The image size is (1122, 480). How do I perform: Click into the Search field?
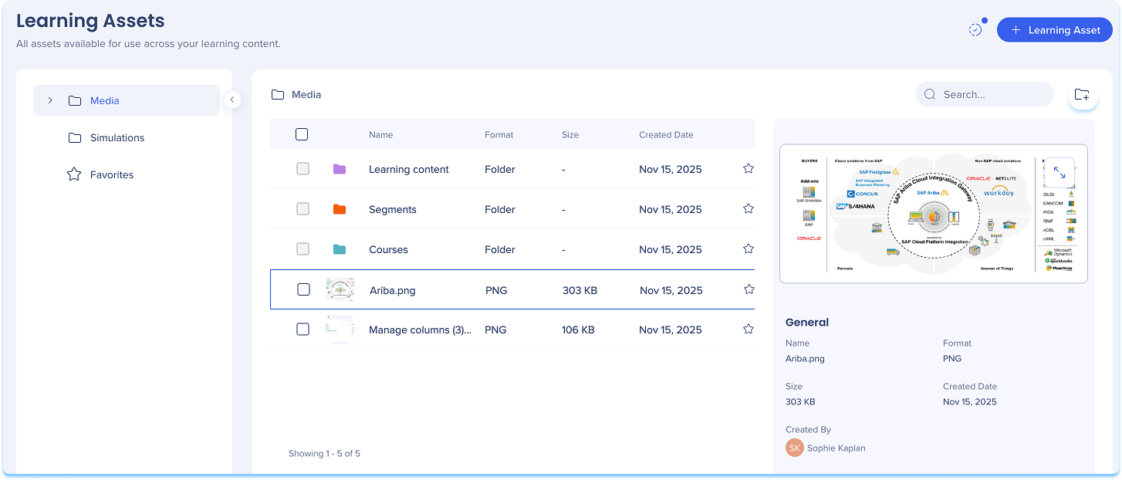(x=992, y=94)
